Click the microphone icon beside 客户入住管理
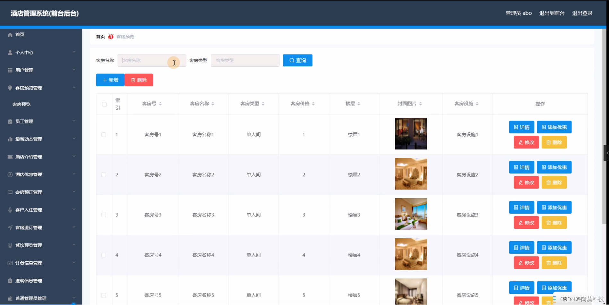The width and height of the screenshot is (609, 305). 10,210
